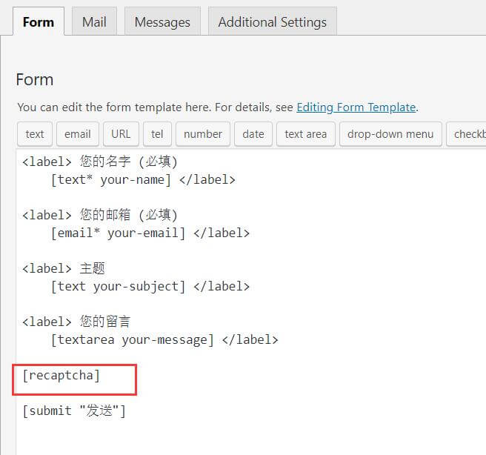The height and width of the screenshot is (455, 486).
Task: Insert a text area tag
Action: 305,134
